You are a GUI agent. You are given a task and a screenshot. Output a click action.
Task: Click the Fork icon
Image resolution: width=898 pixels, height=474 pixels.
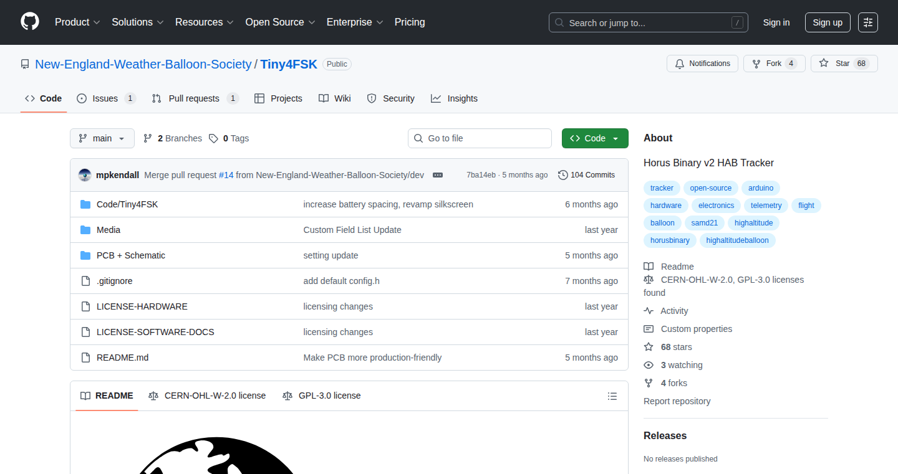(756, 64)
